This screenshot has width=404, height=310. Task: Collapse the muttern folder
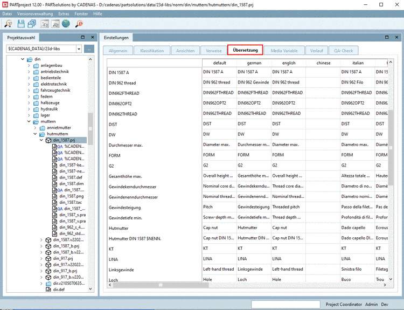29,122
